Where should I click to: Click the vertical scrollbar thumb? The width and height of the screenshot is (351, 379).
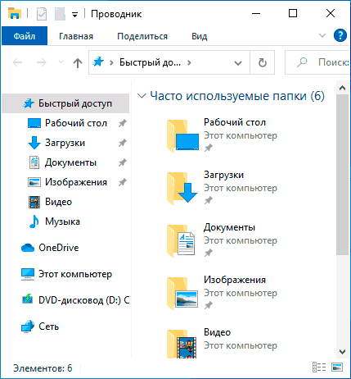[343, 175]
